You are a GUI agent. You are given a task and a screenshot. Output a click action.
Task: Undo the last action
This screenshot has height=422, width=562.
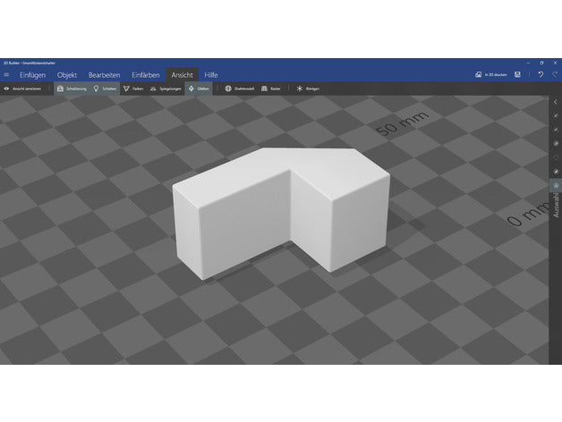coord(541,74)
